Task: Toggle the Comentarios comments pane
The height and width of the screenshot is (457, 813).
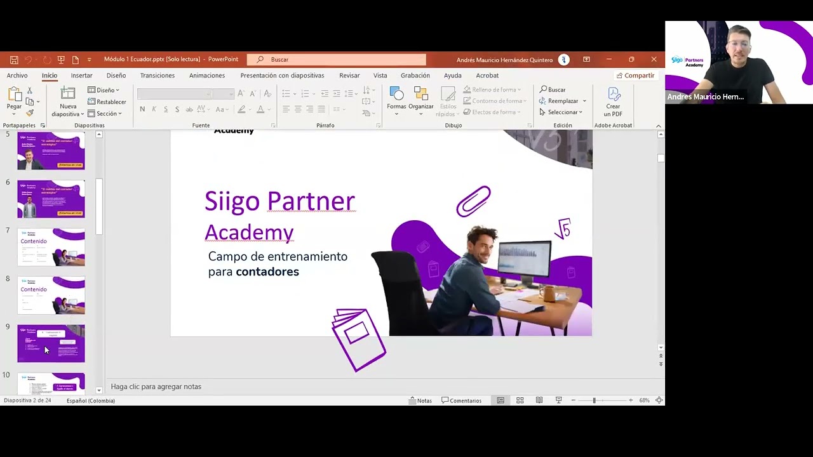Action: [x=462, y=401]
